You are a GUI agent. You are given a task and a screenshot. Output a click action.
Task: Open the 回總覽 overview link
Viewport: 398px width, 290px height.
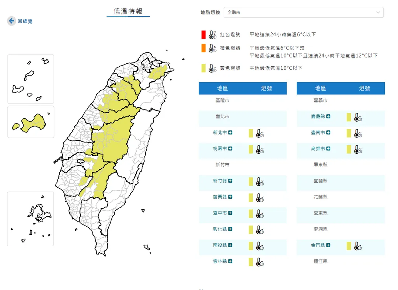(x=25, y=21)
